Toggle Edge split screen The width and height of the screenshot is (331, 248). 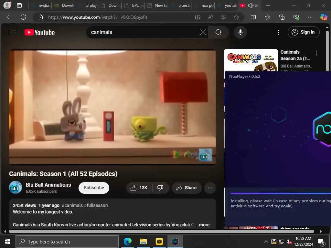(253, 17)
